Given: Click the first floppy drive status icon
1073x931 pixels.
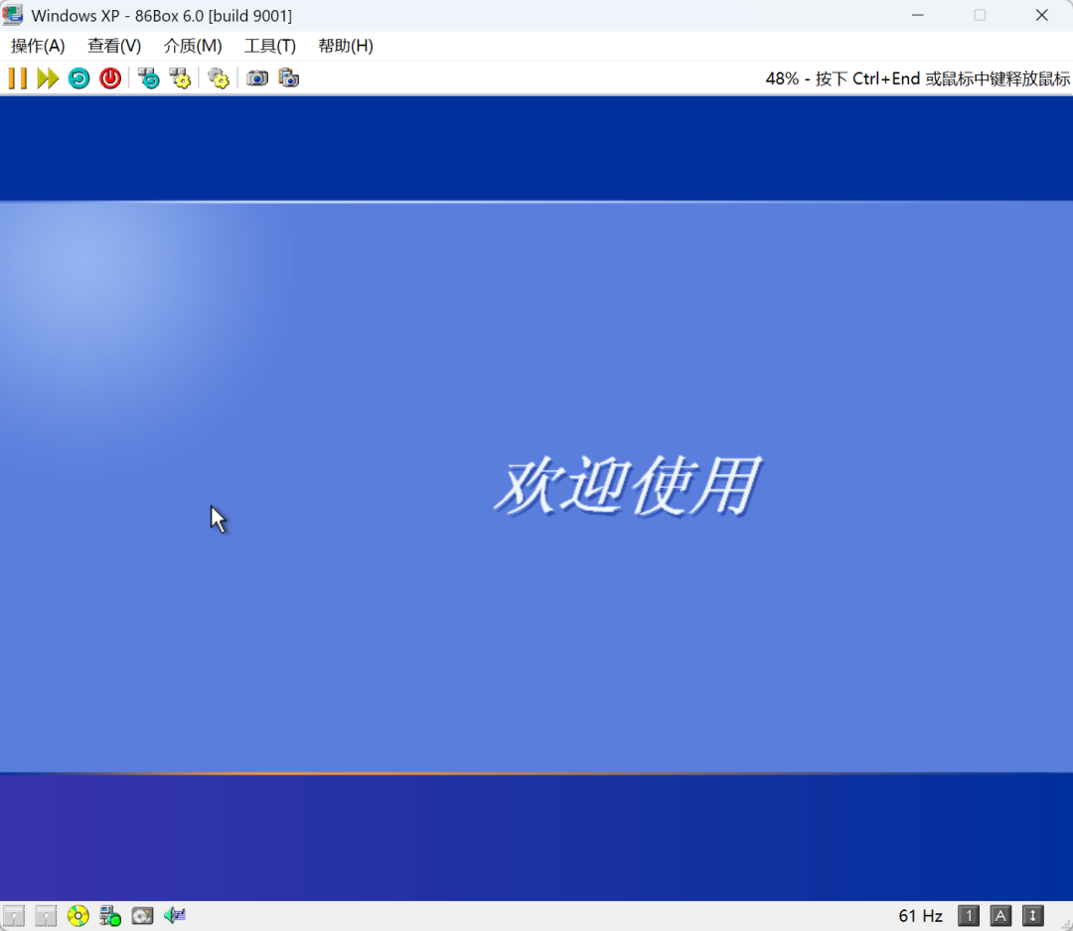Looking at the screenshot, I should pyautogui.click(x=14, y=916).
